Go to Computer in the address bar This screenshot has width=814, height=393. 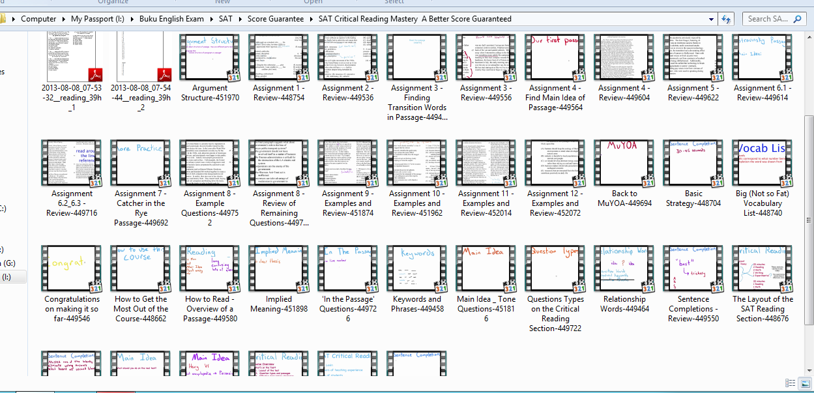[x=38, y=19]
